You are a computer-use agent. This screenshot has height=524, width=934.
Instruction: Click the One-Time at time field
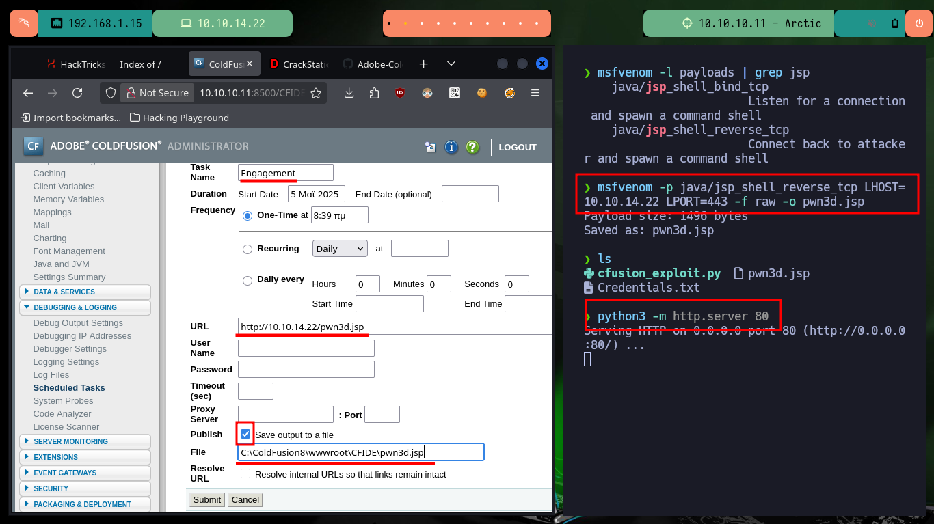tap(339, 215)
